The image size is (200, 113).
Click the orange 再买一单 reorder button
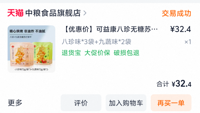(x=171, y=103)
